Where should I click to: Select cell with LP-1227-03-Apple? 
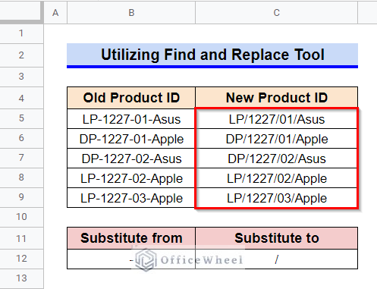tap(131, 198)
